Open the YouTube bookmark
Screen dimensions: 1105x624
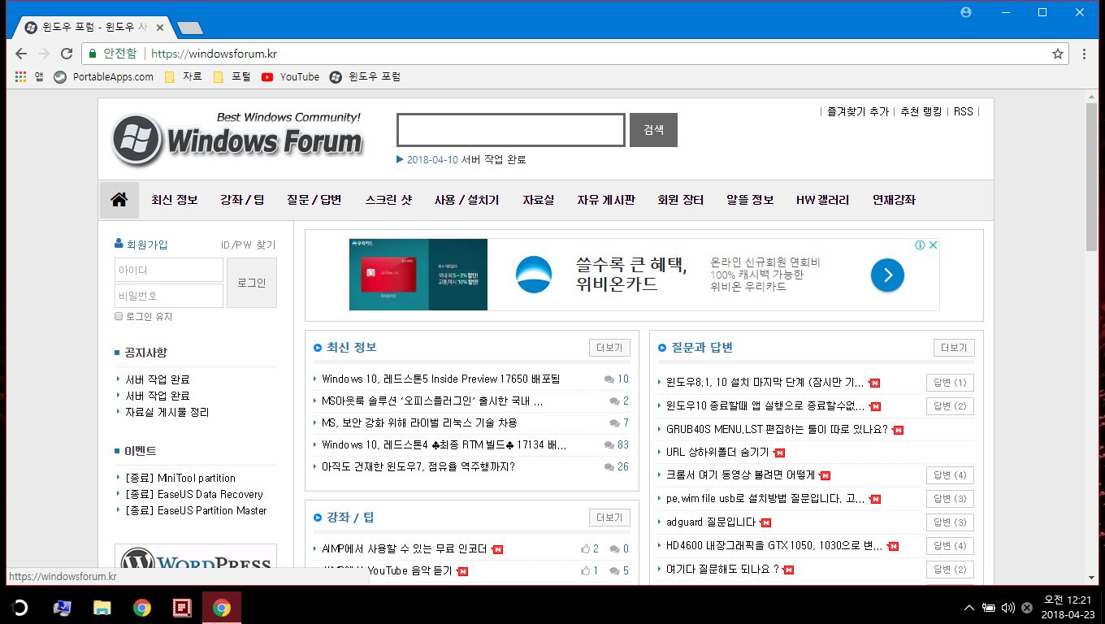(x=290, y=77)
